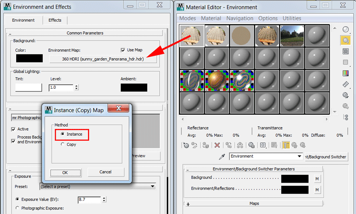Select the garden panorama sample slot
356x214 pixels.
292,36
